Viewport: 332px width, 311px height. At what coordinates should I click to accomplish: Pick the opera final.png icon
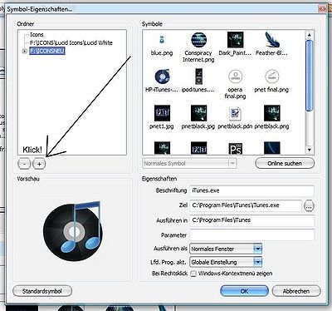(x=235, y=77)
